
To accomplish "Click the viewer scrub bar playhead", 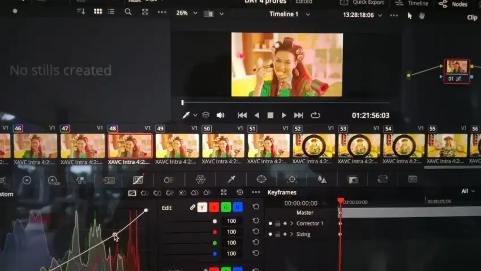I will pyautogui.click(x=183, y=102).
